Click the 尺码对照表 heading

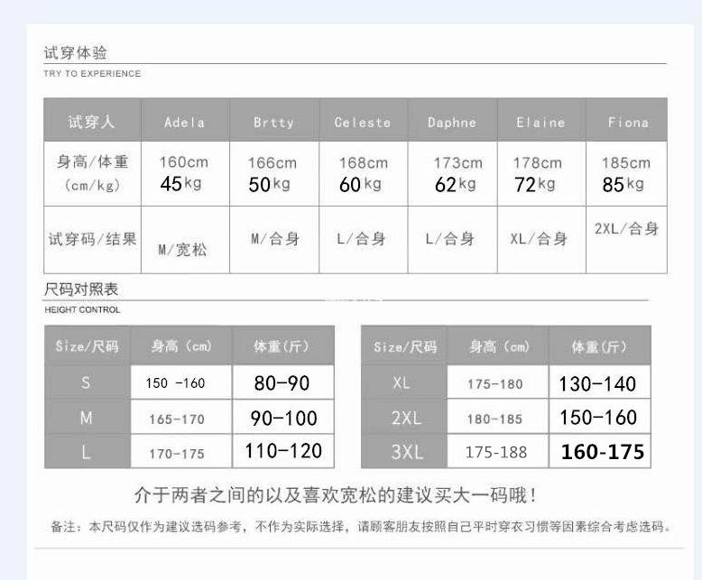[x=81, y=290]
